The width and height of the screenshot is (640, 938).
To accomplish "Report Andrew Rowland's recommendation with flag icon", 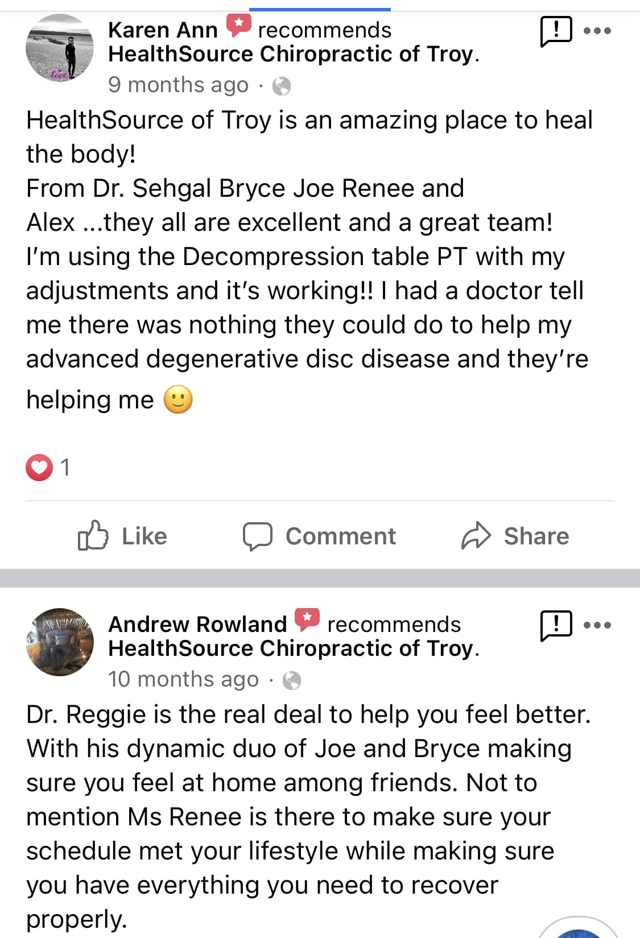I will click(555, 625).
